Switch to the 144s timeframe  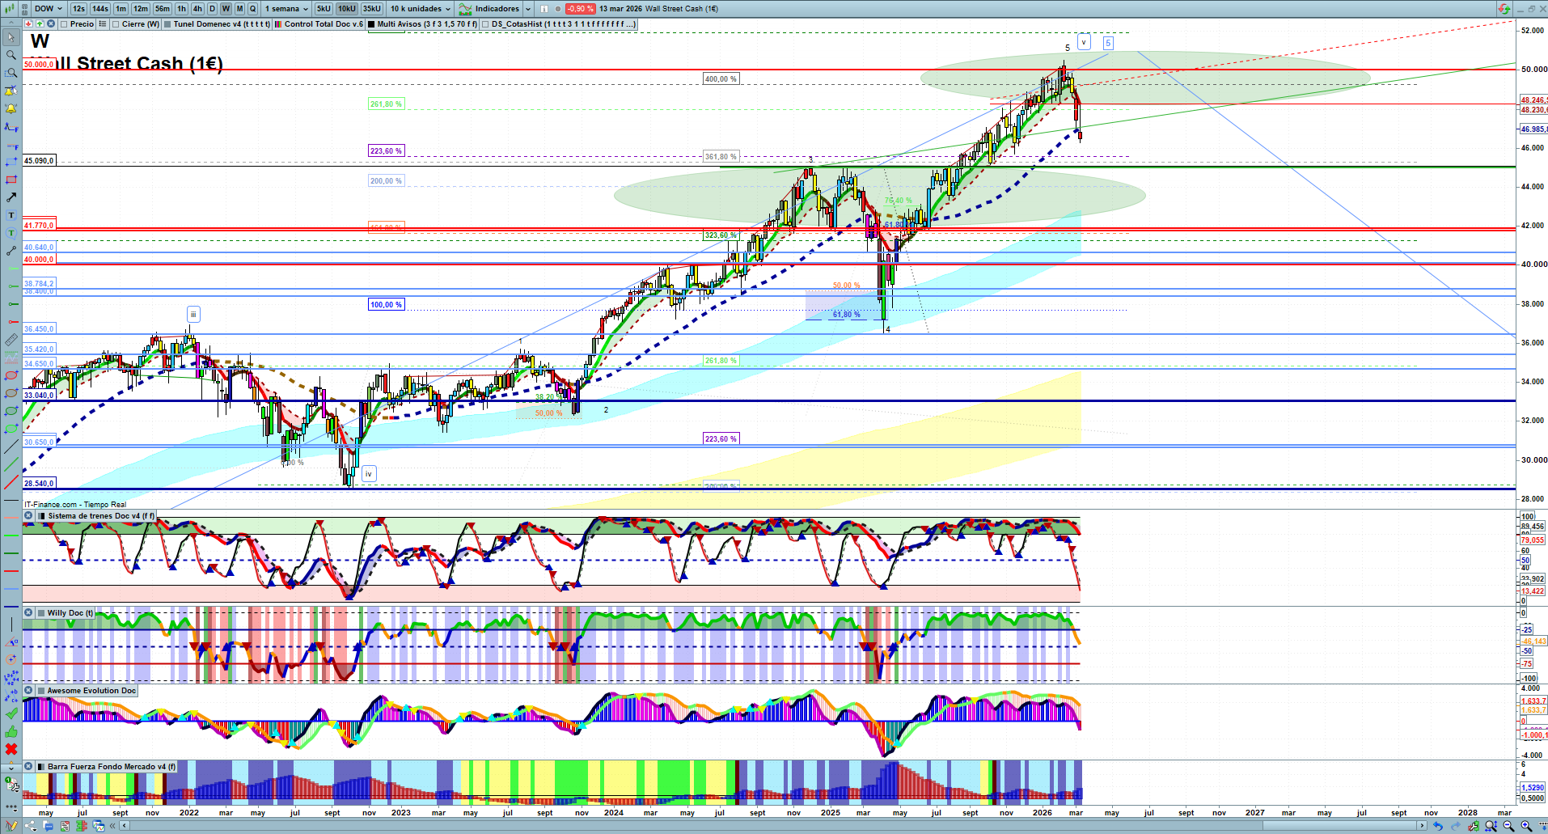pos(100,9)
